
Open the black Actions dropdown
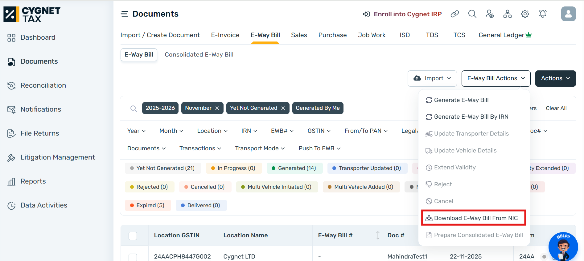[555, 78]
